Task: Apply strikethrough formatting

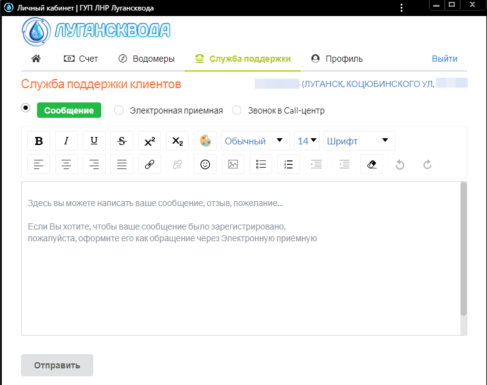Action: [122, 141]
